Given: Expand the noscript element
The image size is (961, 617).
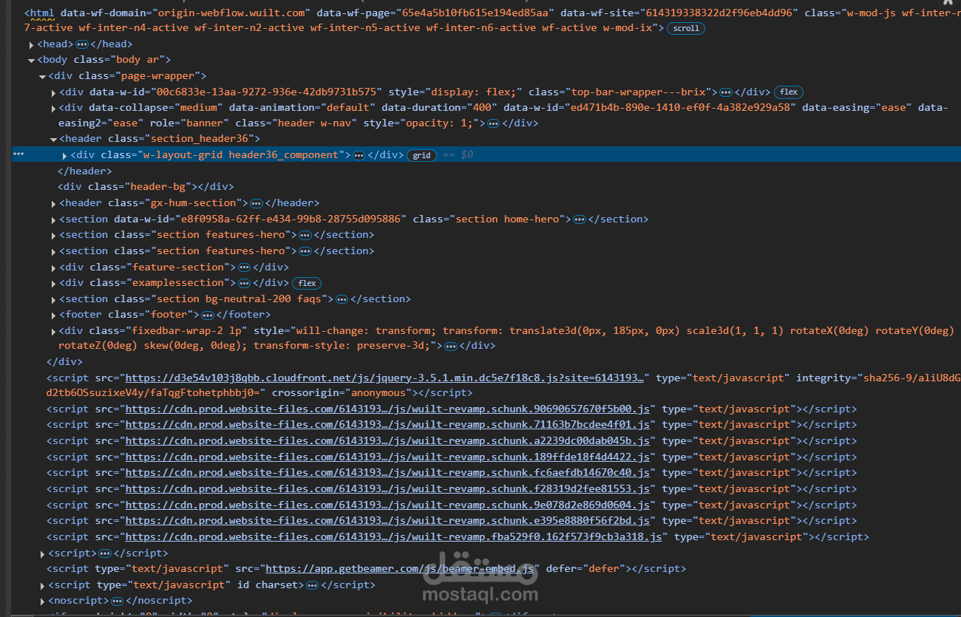Looking at the screenshot, I should click(x=43, y=601).
